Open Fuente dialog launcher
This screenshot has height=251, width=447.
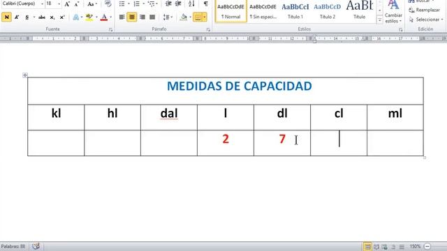coord(110,29)
